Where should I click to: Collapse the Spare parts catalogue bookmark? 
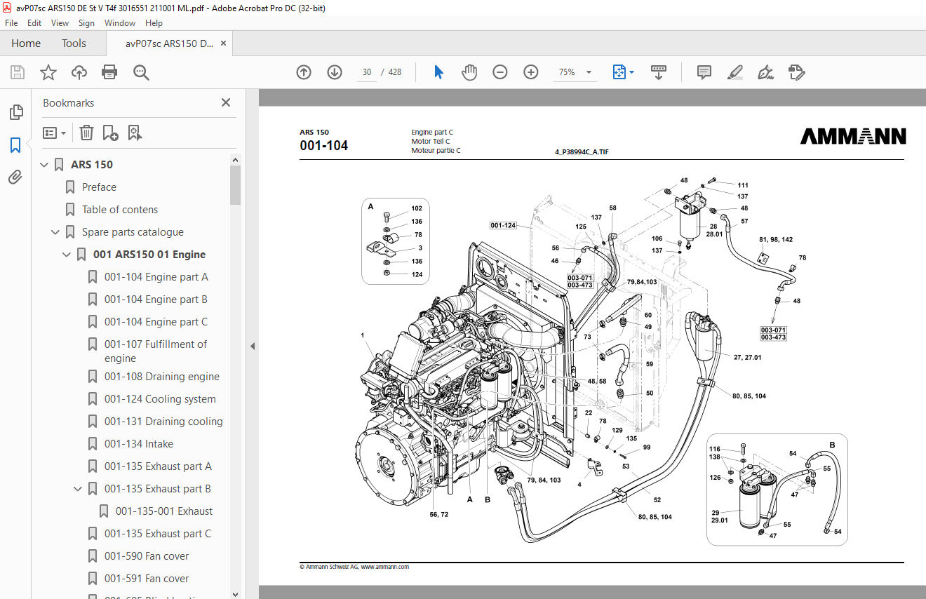[55, 232]
